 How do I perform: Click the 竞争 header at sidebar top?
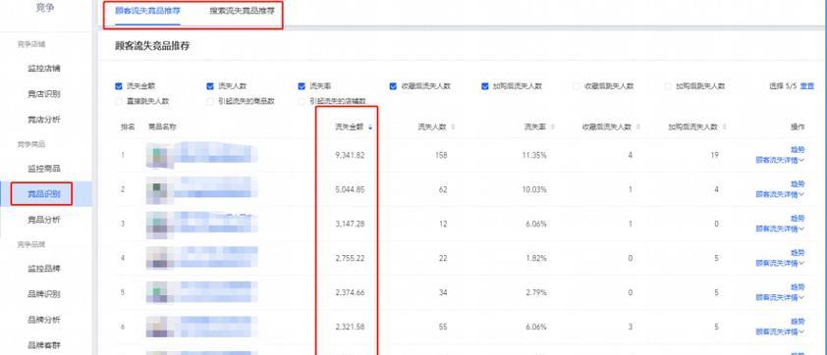[x=45, y=8]
